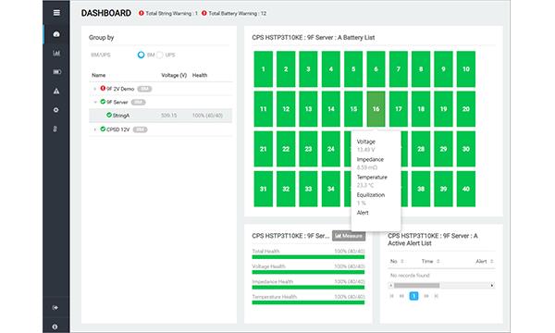The height and width of the screenshot is (333, 555).
Task: Select battery cell 28
Action: click(x=421, y=149)
